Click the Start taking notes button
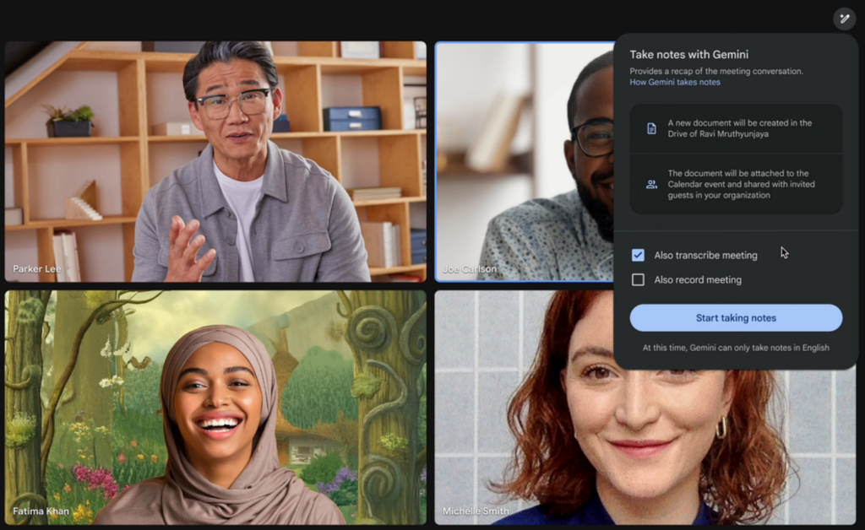The width and height of the screenshot is (865, 530). pyautogui.click(x=736, y=318)
